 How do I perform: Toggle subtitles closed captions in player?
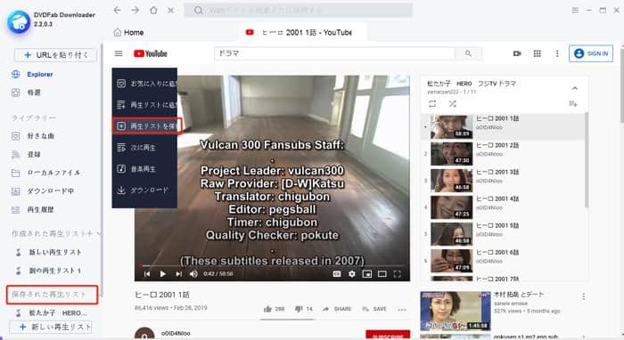[x=337, y=273]
